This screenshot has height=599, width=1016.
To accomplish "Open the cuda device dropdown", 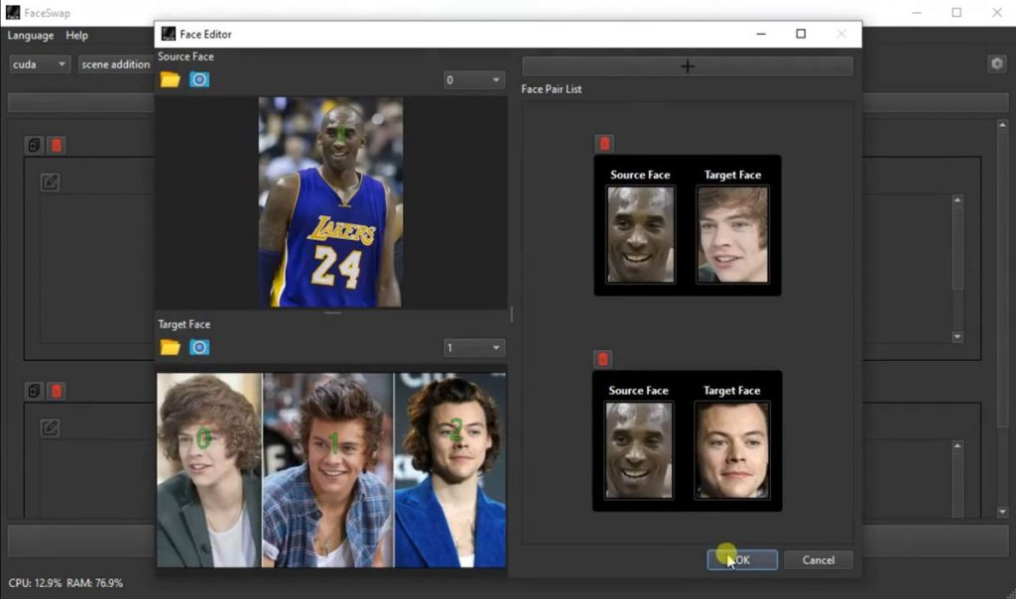I will [40, 64].
